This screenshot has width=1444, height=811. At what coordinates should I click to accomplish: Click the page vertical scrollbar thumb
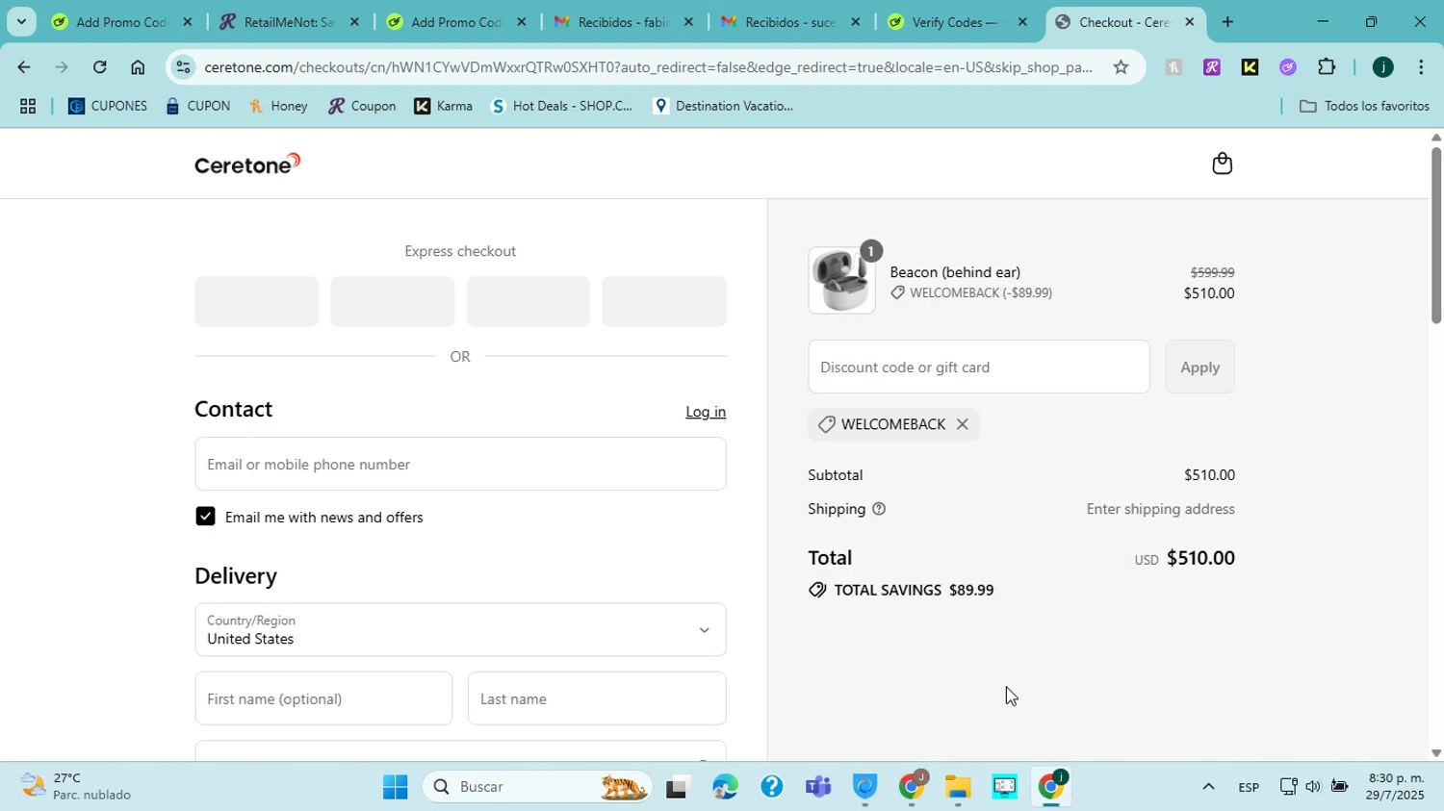[x=1435, y=235]
